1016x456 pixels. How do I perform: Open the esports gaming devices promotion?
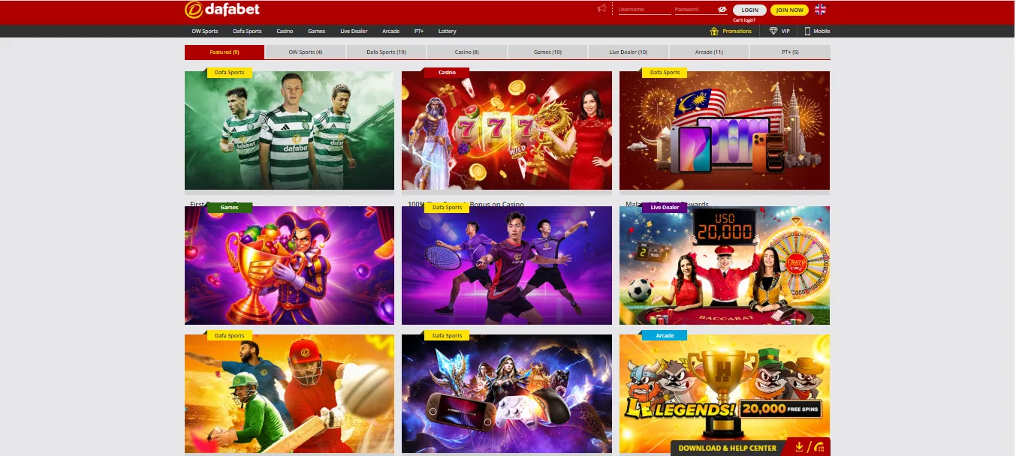[x=507, y=394]
